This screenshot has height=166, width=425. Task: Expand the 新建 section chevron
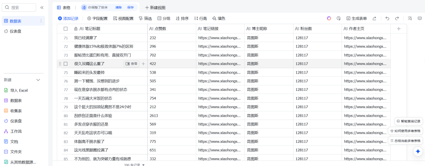[38, 80]
